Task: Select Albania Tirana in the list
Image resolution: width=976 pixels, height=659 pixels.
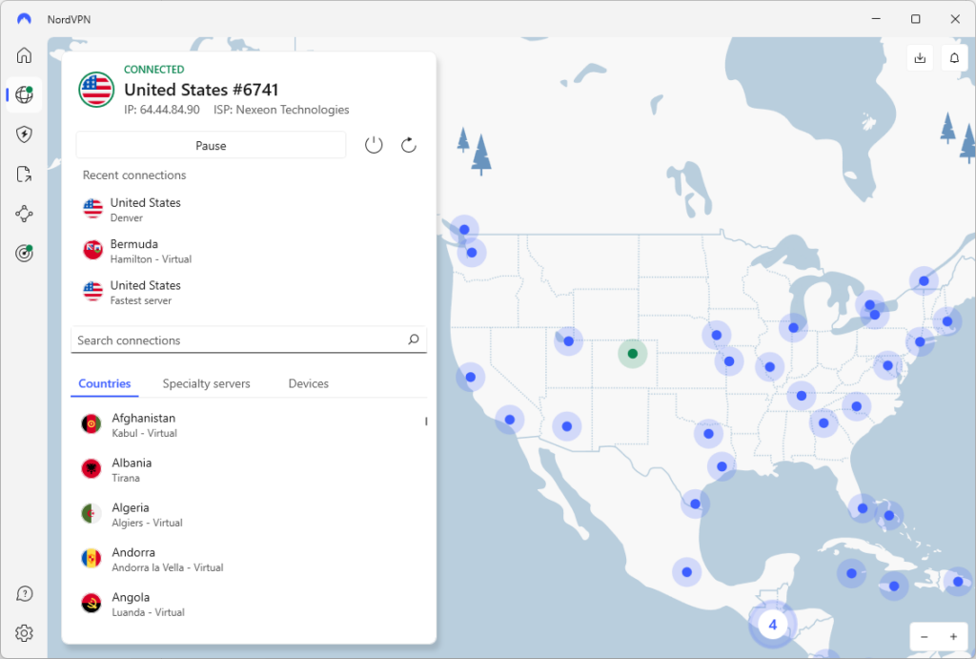Action: point(249,469)
